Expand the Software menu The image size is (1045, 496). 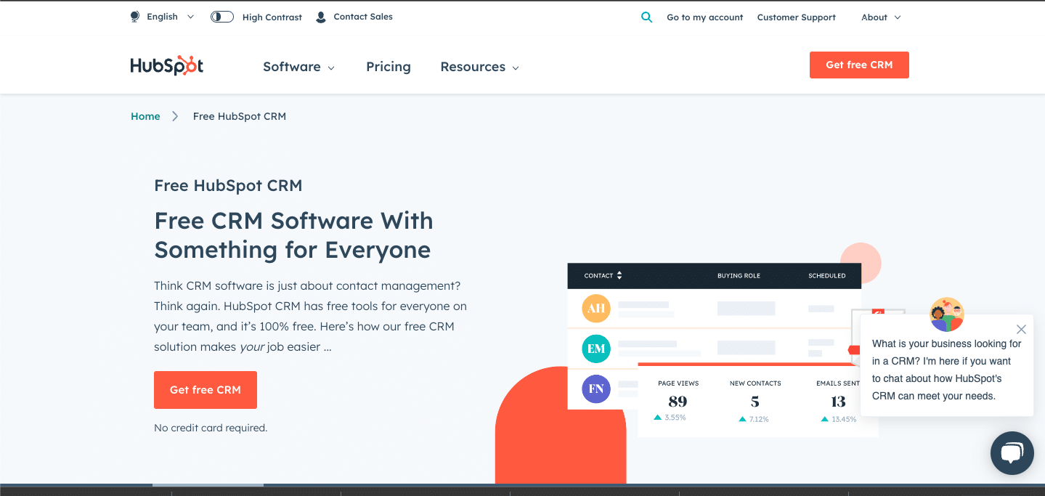coord(298,67)
